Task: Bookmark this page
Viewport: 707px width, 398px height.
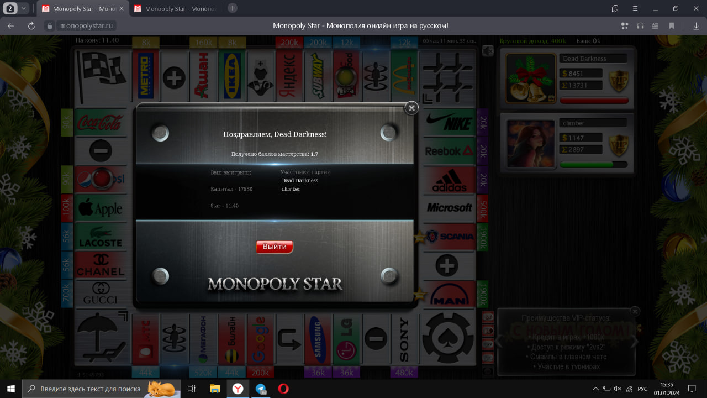Action: tap(672, 25)
